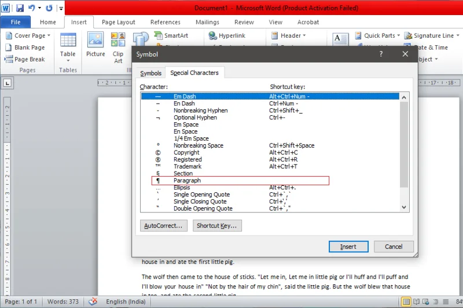Switch to Web Layout view
Viewport: 463px width, 308px height.
coord(426,302)
